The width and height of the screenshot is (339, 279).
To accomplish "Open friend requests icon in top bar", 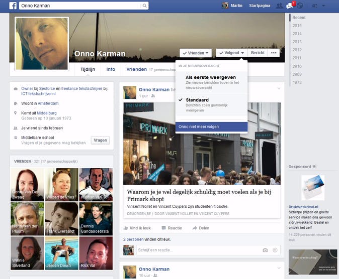I will (280, 6).
